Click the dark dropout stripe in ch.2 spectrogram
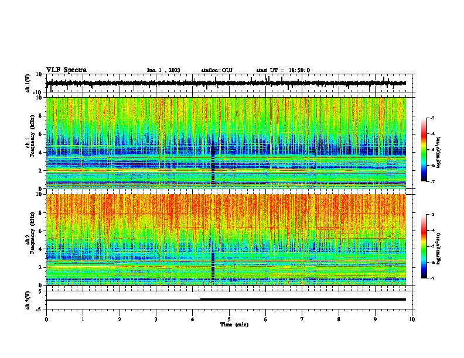Image resolution: width=464 pixels, height=358 pixels. click(x=213, y=266)
